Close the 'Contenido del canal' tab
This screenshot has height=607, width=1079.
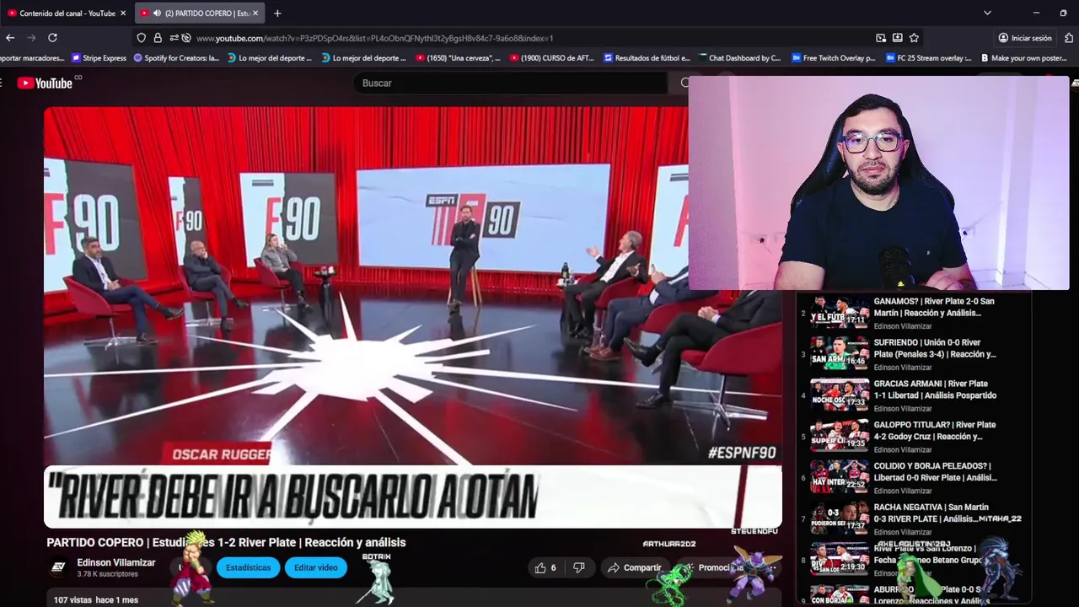click(123, 13)
